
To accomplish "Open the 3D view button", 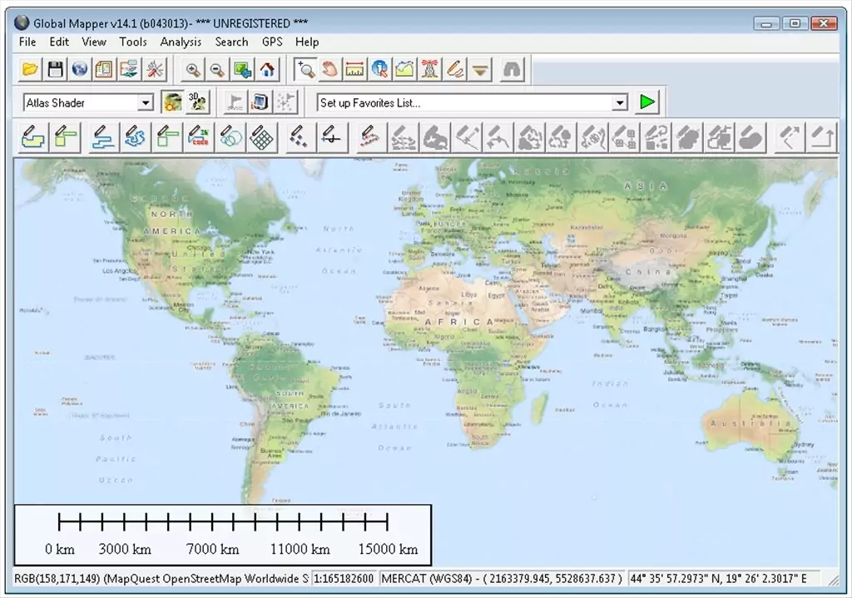I will (x=197, y=102).
